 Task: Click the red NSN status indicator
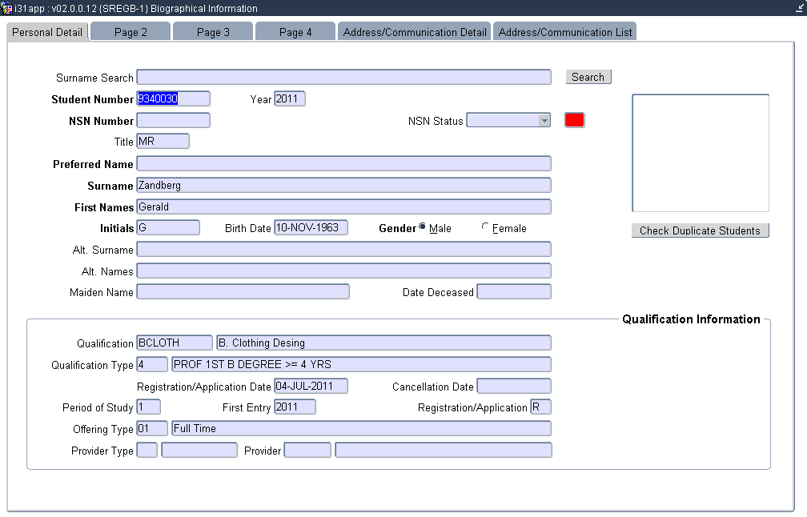[574, 120]
